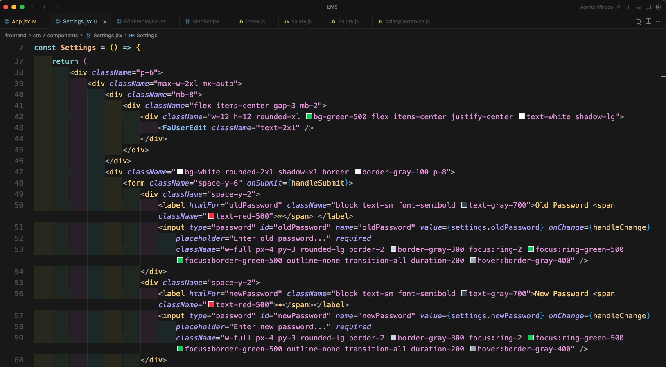Click the plus icon for a new chat
The height and width of the screenshot is (367, 666).
[629, 7]
